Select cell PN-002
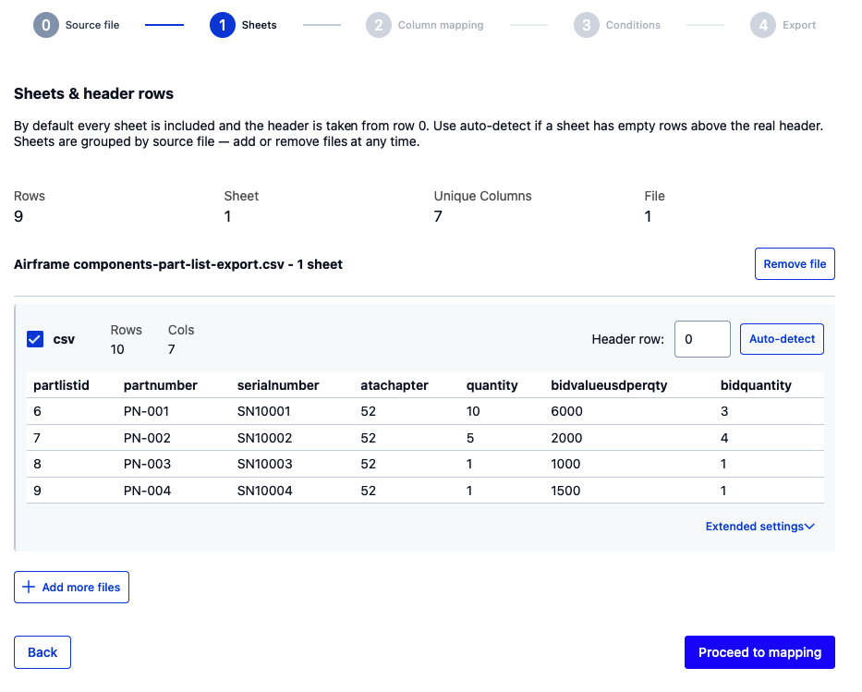 click(x=147, y=438)
